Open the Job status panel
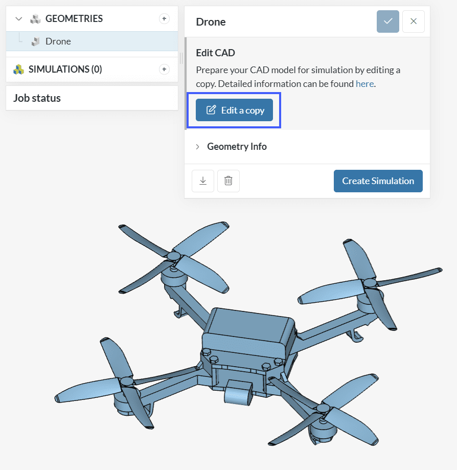457x470 pixels. click(x=37, y=98)
